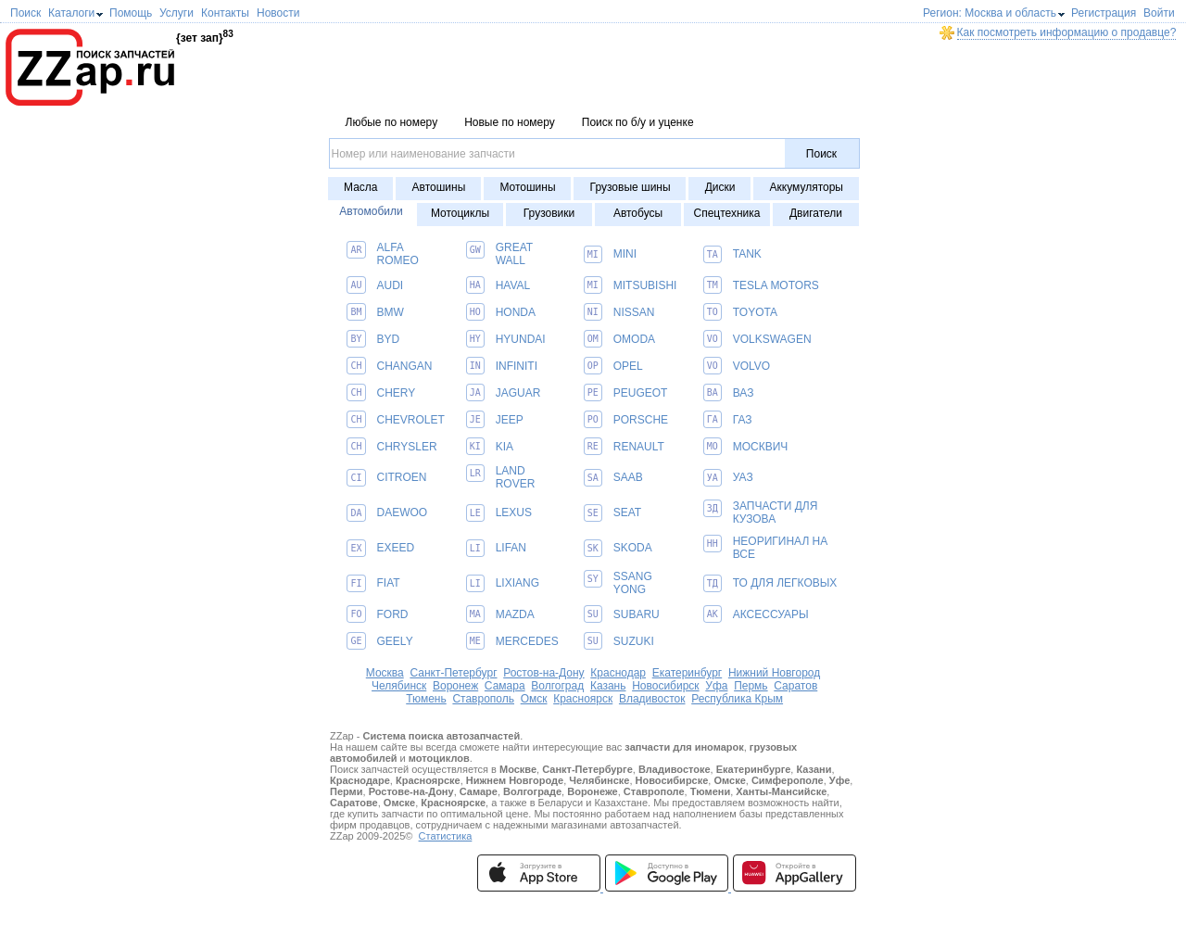Viewport: 1186px width, 949px height.
Task: Open the НЕОРИГИНАЛ НА ВСЕ link
Action: (780, 548)
